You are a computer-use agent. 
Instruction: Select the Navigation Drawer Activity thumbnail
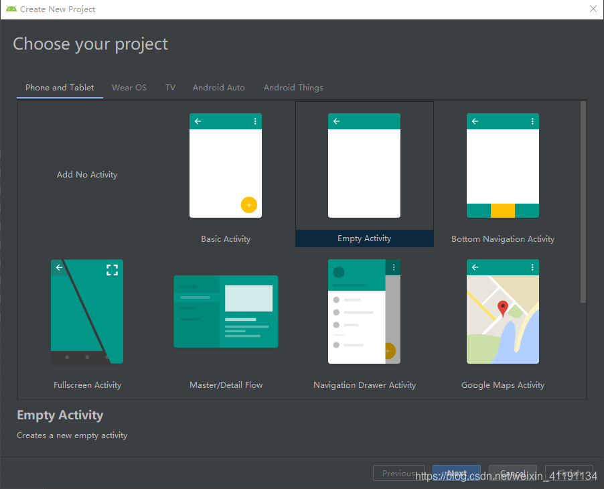(364, 311)
